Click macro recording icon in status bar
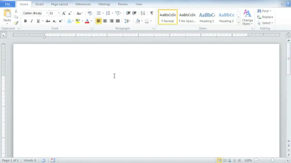This screenshot has width=291, height=163. pos(53,160)
